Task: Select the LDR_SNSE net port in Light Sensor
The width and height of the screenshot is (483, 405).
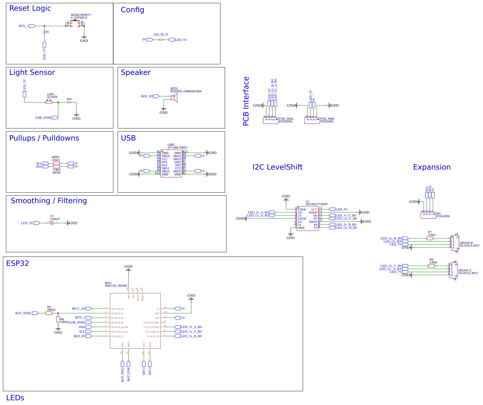Action: [x=46, y=118]
